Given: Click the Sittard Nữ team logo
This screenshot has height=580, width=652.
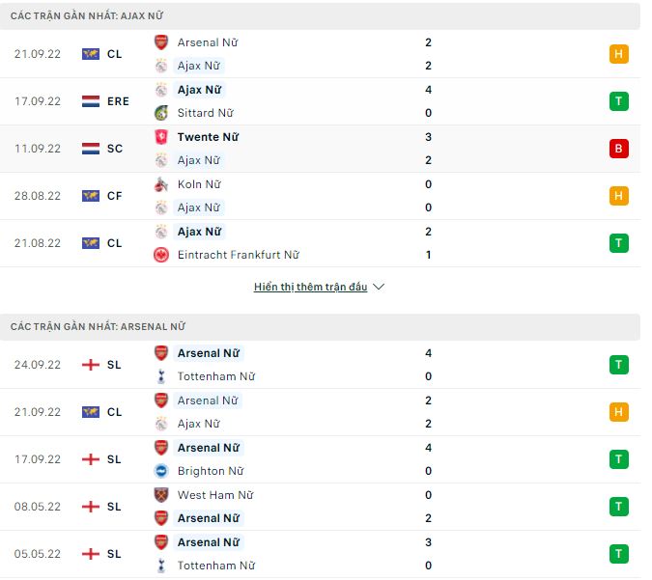Looking at the screenshot, I should (161, 113).
